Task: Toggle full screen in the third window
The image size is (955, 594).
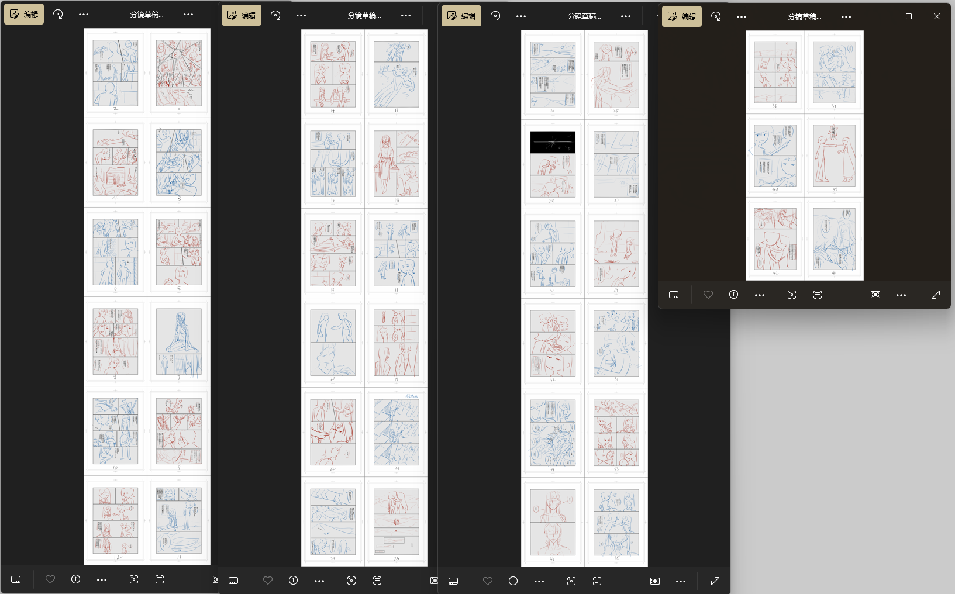Action: tap(715, 581)
